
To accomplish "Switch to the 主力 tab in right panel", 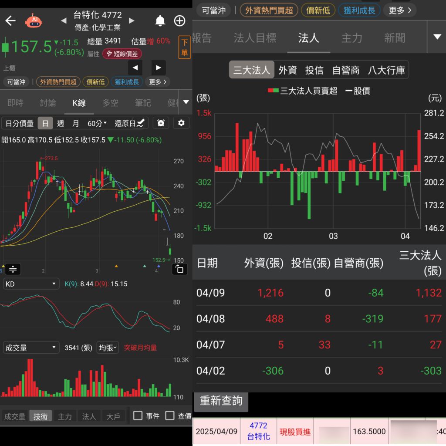I will tap(351, 38).
